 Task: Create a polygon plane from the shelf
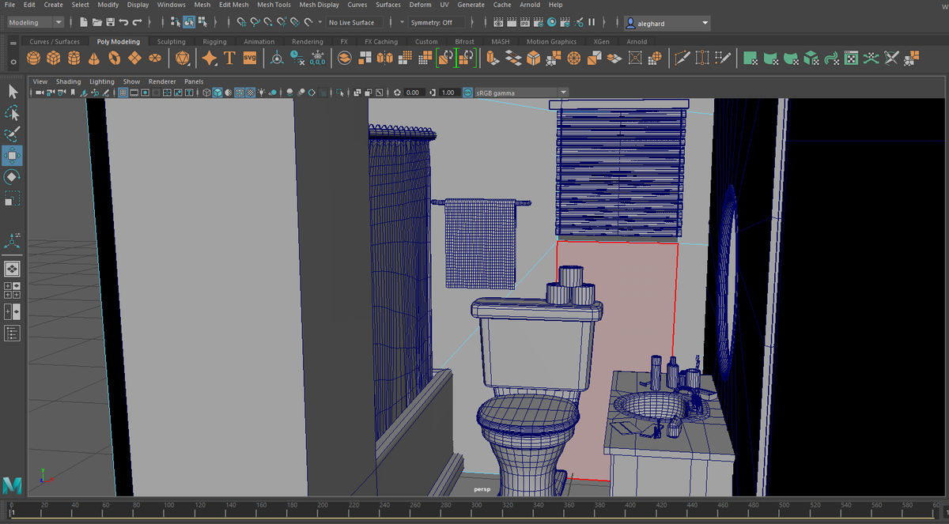[x=135, y=58]
